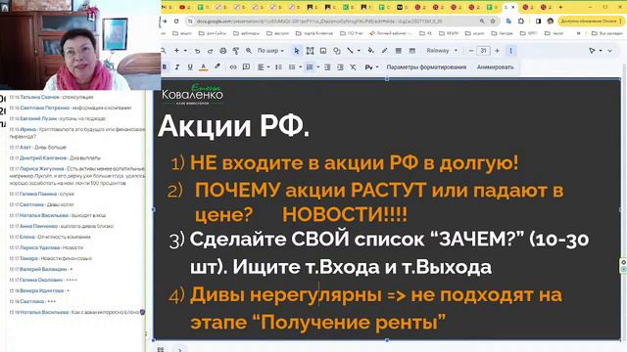Image resolution: width=627 pixels, height=352 pixels.
Task: Open the browser side panel icon
Action: coord(539,22)
